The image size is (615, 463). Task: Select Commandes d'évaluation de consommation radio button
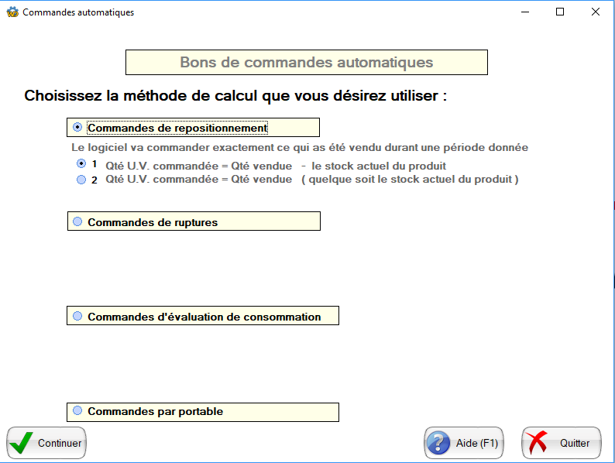point(77,316)
